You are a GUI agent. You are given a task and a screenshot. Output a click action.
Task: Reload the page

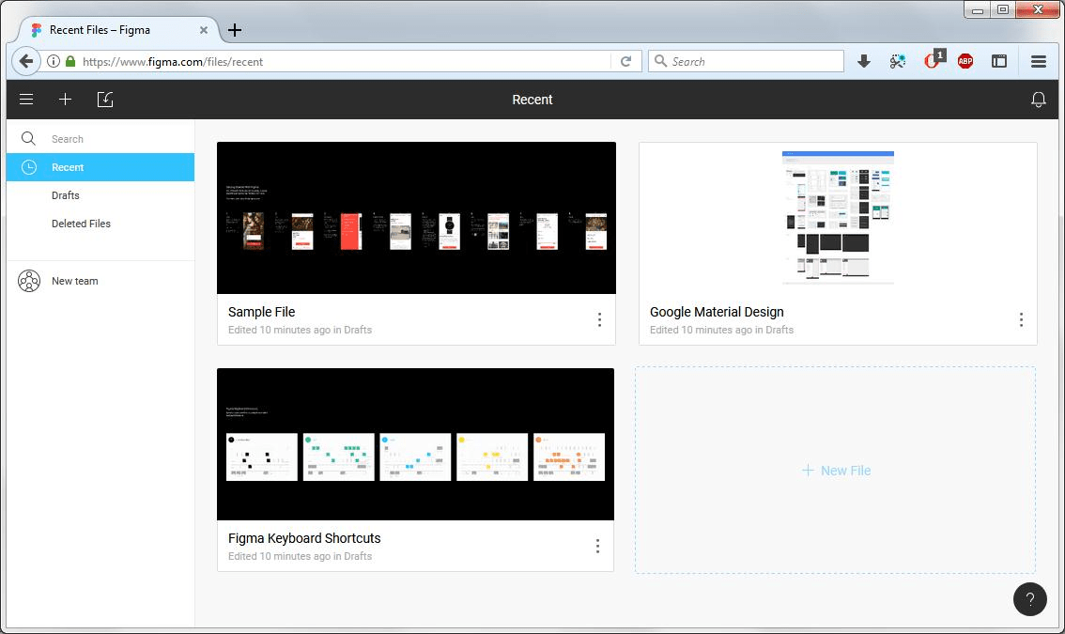point(625,61)
